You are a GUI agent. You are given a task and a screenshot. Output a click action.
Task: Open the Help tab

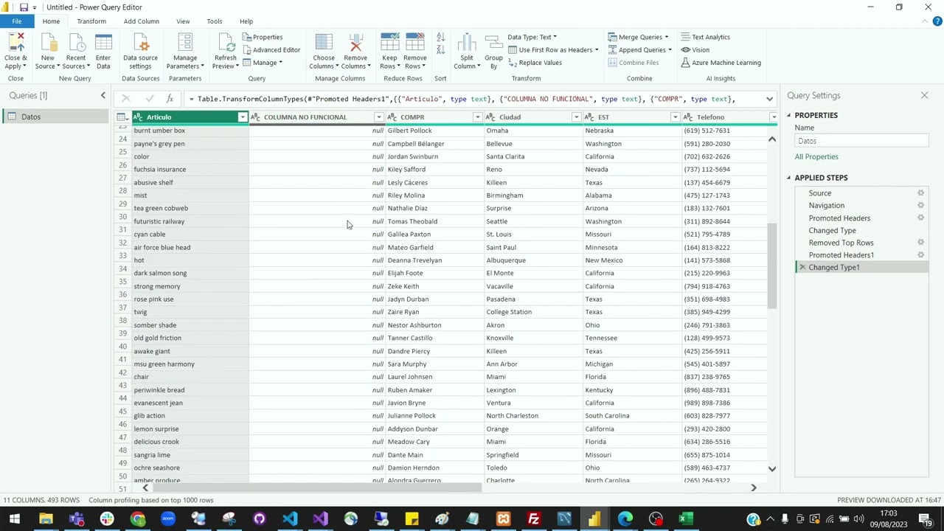pyautogui.click(x=246, y=21)
